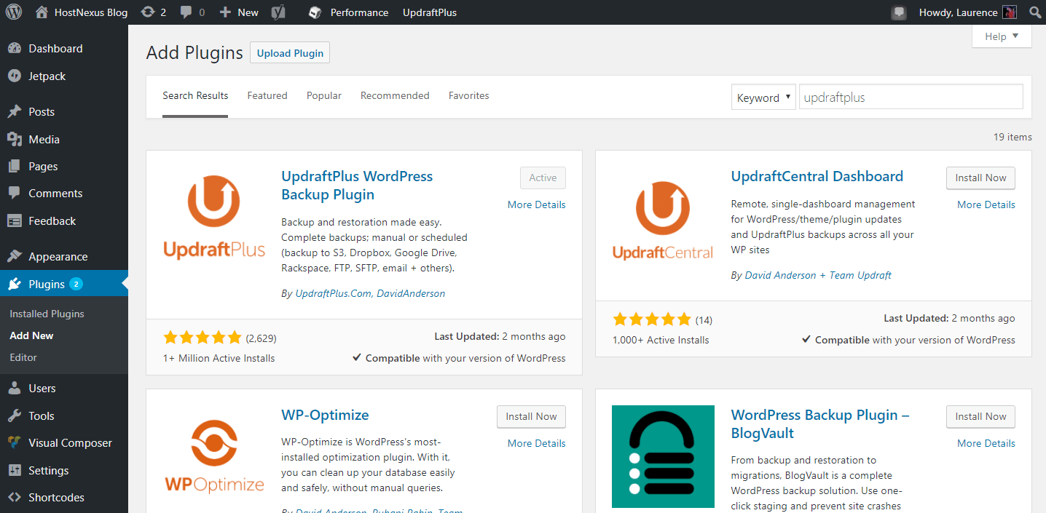Image resolution: width=1046 pixels, height=513 pixels.
Task: Open the Favorites tab
Action: (x=469, y=95)
